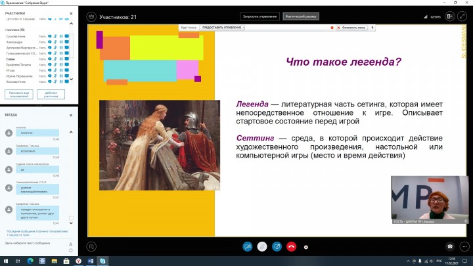Click the share screen button in call controls
This screenshot has width=473, height=266.
click(x=277, y=247)
